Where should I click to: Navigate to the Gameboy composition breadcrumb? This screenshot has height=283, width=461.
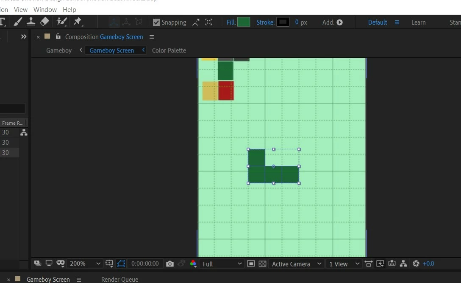tap(59, 50)
